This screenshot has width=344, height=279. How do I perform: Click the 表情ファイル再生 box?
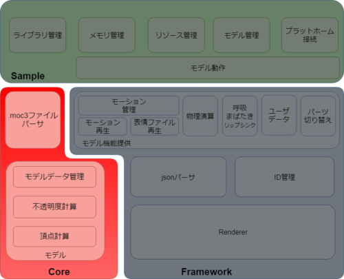click(155, 126)
